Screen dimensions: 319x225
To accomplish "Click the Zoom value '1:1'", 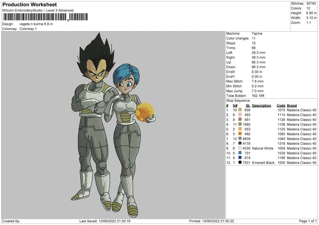I will [308, 22].
